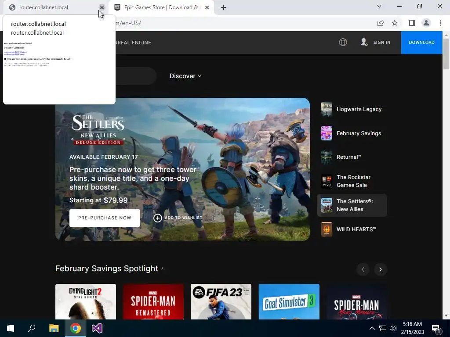Open Windows taskbar search
This screenshot has height=337, width=450.
(x=32, y=328)
